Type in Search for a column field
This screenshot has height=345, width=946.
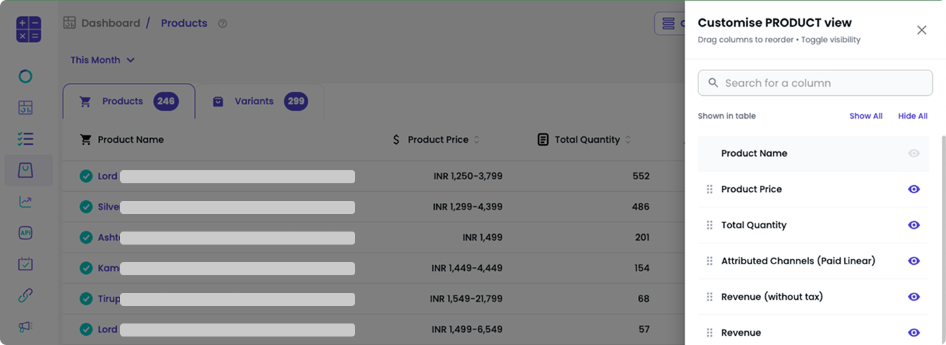pos(815,83)
